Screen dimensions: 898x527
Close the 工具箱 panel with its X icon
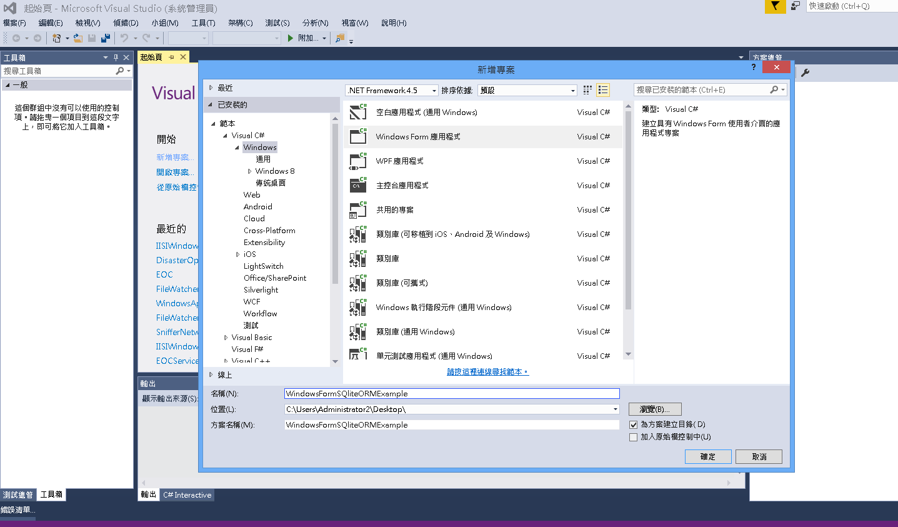click(126, 57)
